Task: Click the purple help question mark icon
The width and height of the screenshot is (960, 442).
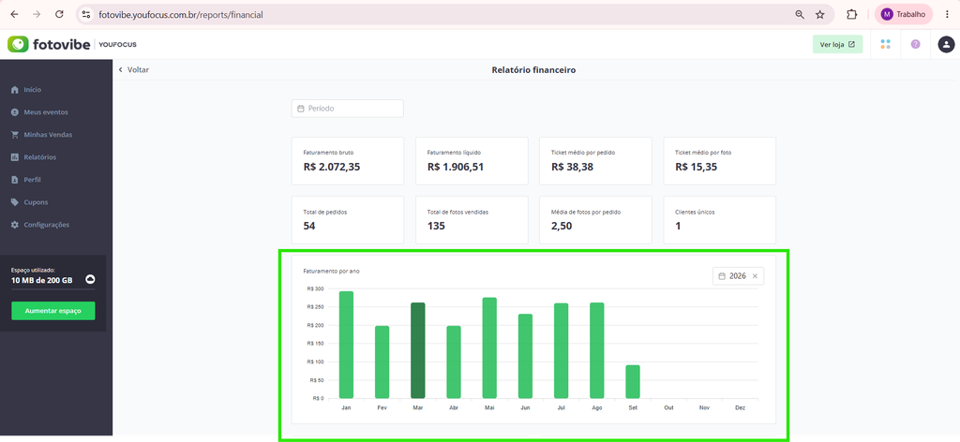Action: coord(915,44)
